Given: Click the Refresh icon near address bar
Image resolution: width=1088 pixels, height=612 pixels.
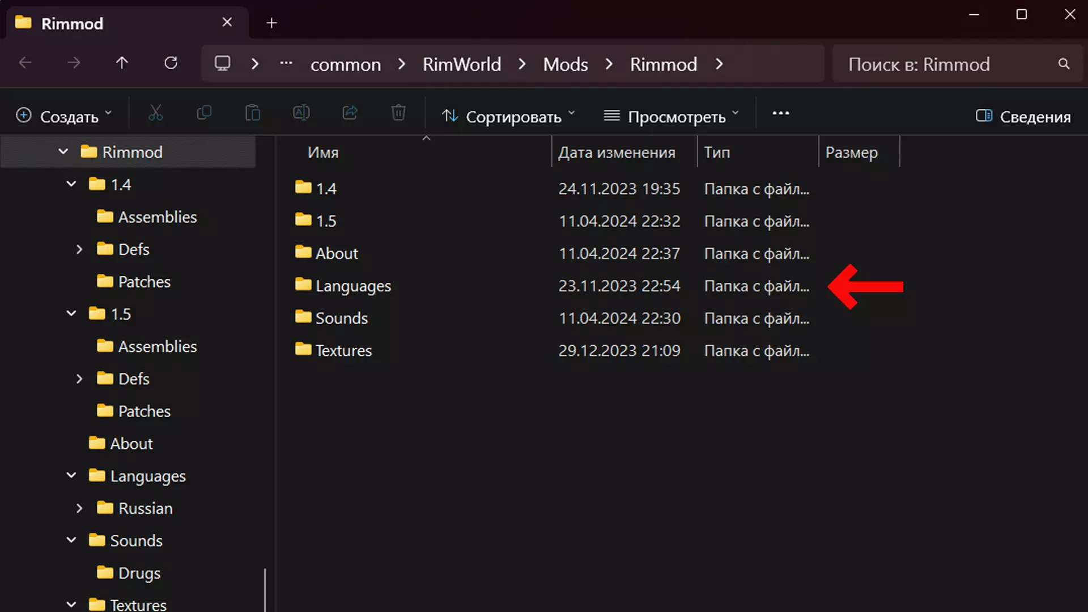Looking at the screenshot, I should coord(171,63).
